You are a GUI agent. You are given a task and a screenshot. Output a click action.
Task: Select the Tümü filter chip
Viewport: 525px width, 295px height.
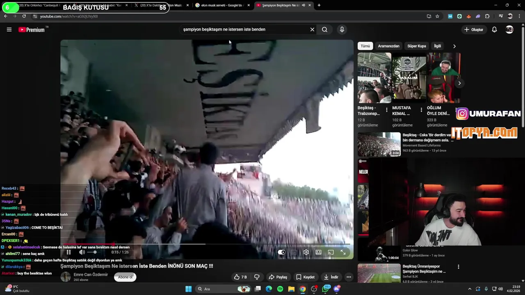(x=365, y=46)
